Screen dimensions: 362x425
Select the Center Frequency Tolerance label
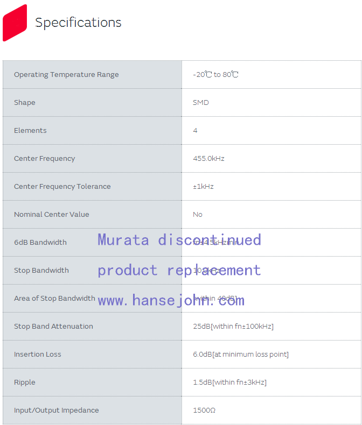click(x=62, y=187)
